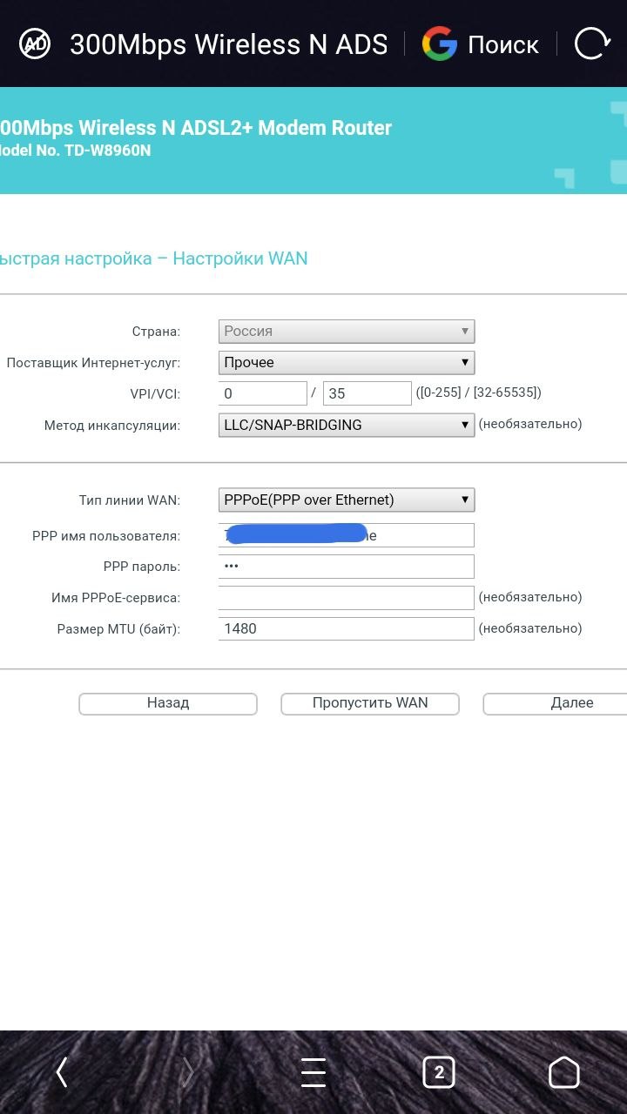Click the Model No. TD-W8960N text

click(x=76, y=151)
